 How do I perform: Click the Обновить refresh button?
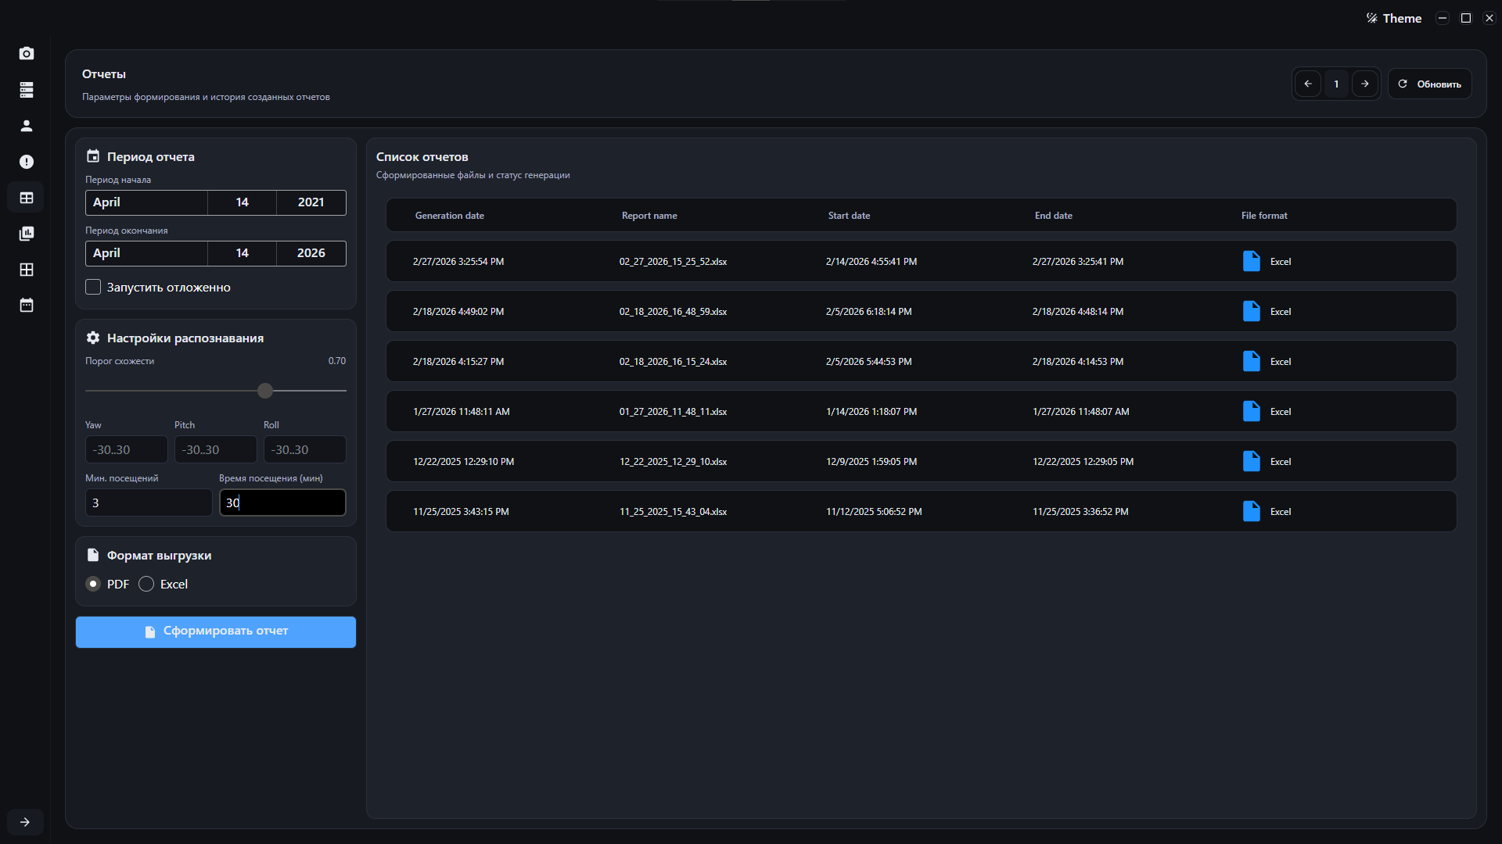click(1429, 84)
